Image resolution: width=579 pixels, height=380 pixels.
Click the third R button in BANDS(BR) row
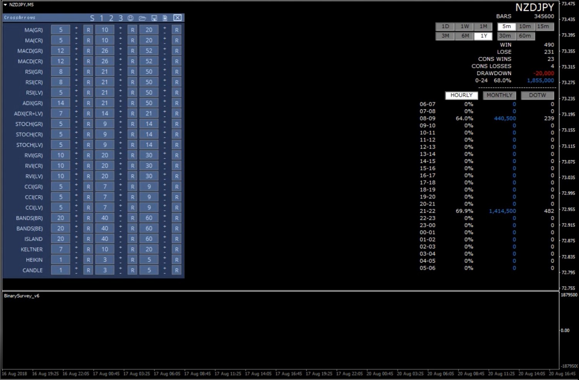[x=177, y=218]
